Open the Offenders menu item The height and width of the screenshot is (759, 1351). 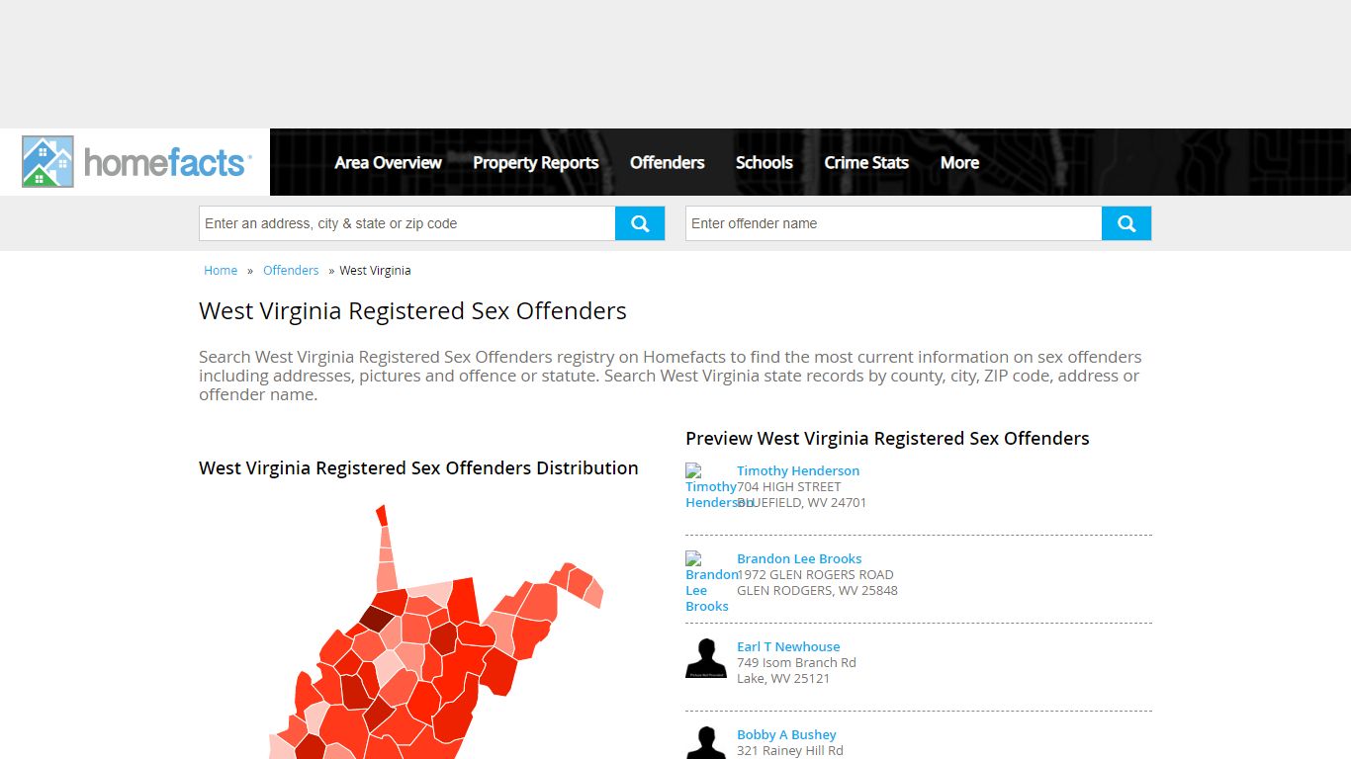[668, 162]
